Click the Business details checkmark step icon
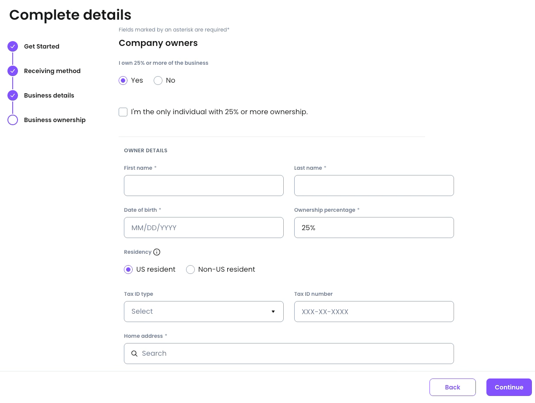Image resolution: width=535 pixels, height=403 pixels. tap(13, 95)
